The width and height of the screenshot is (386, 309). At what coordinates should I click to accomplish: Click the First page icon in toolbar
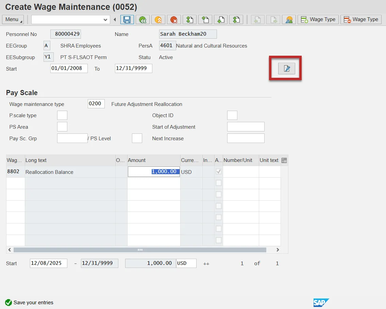tap(189, 20)
